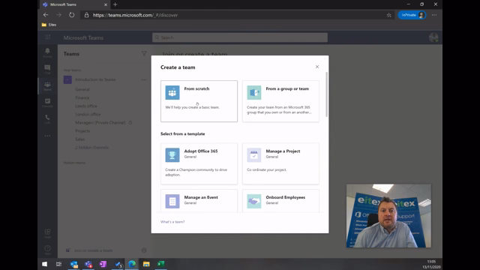Image resolution: width=480 pixels, height=270 pixels.
Task: Open Help in the left rail
Action: (x=47, y=250)
